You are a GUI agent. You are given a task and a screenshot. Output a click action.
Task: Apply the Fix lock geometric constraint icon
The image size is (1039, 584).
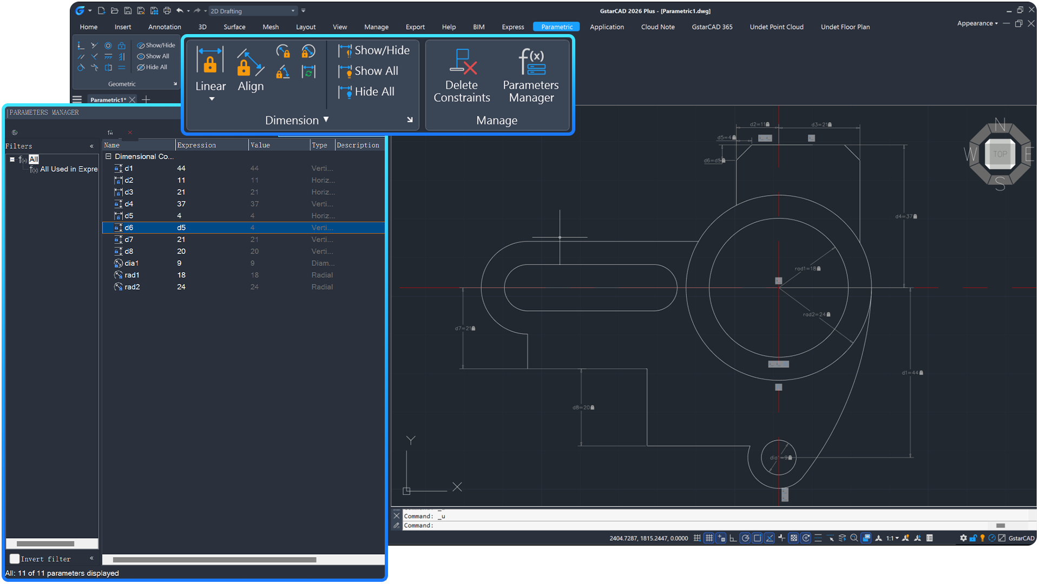tap(122, 45)
